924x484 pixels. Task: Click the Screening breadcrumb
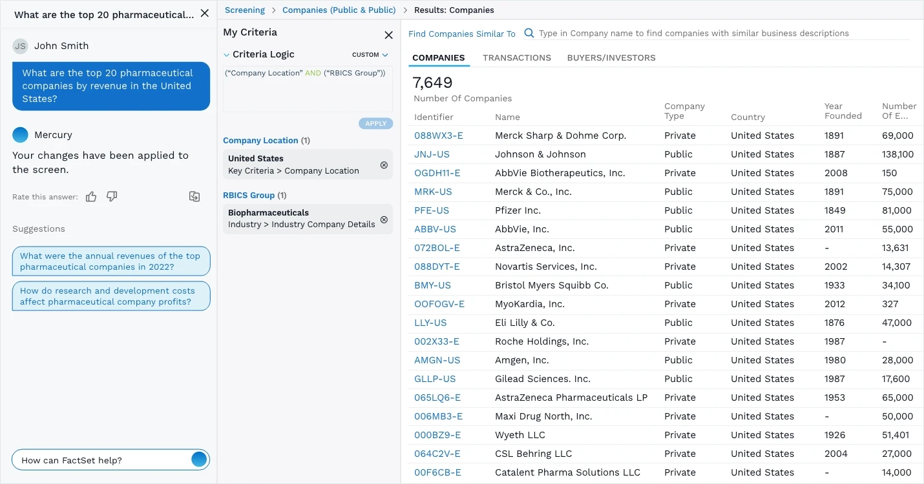click(x=244, y=10)
